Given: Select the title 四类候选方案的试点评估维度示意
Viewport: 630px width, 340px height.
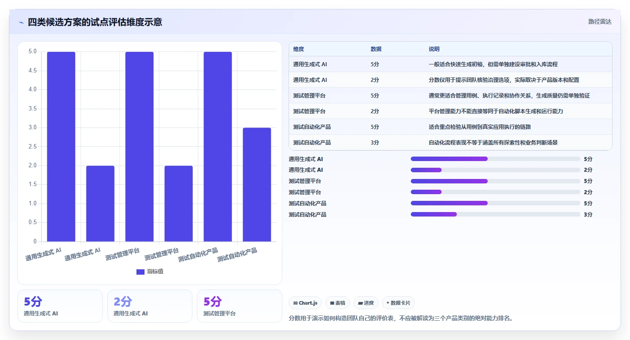Looking at the screenshot, I should pyautogui.click(x=95, y=22).
